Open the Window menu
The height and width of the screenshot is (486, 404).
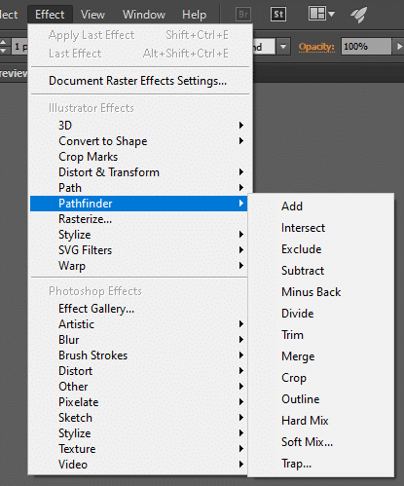point(144,15)
